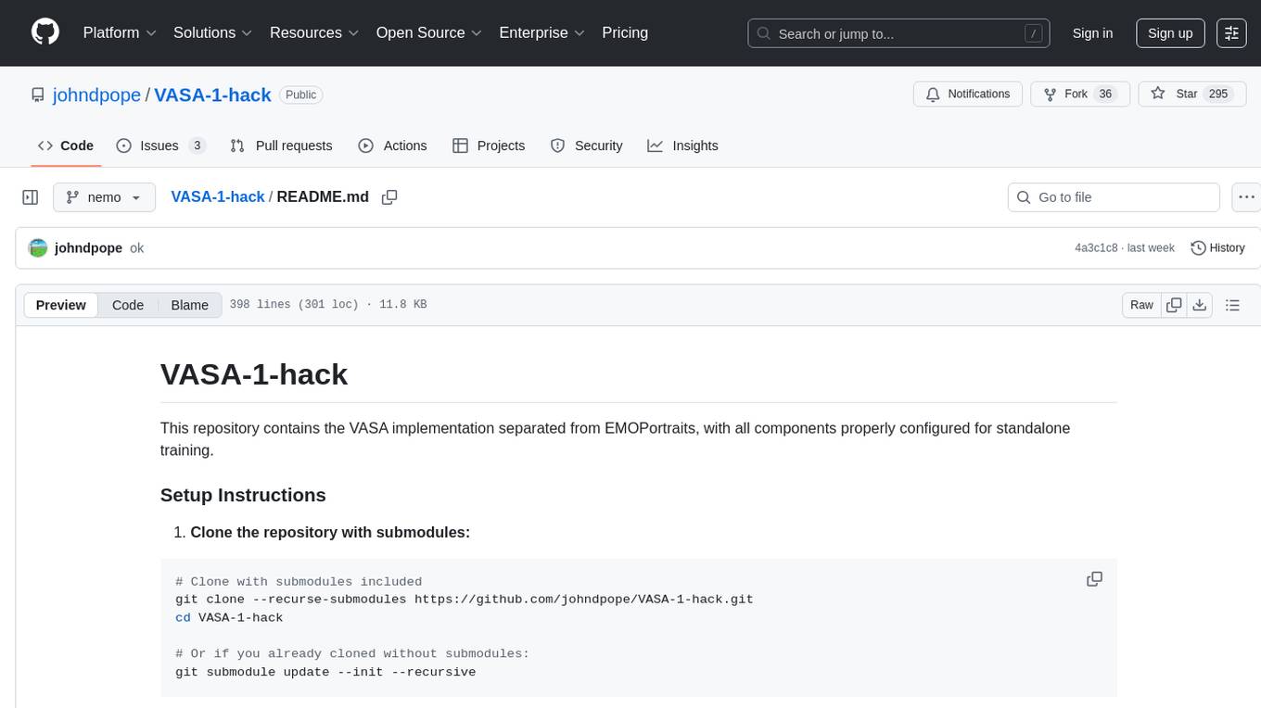Open the commit author johndpope link

pyautogui.click(x=88, y=248)
